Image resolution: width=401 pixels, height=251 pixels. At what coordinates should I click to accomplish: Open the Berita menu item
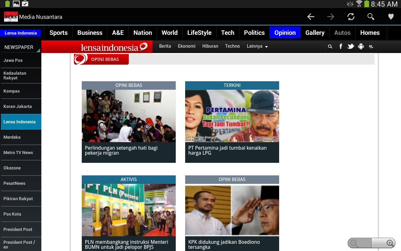pos(165,46)
